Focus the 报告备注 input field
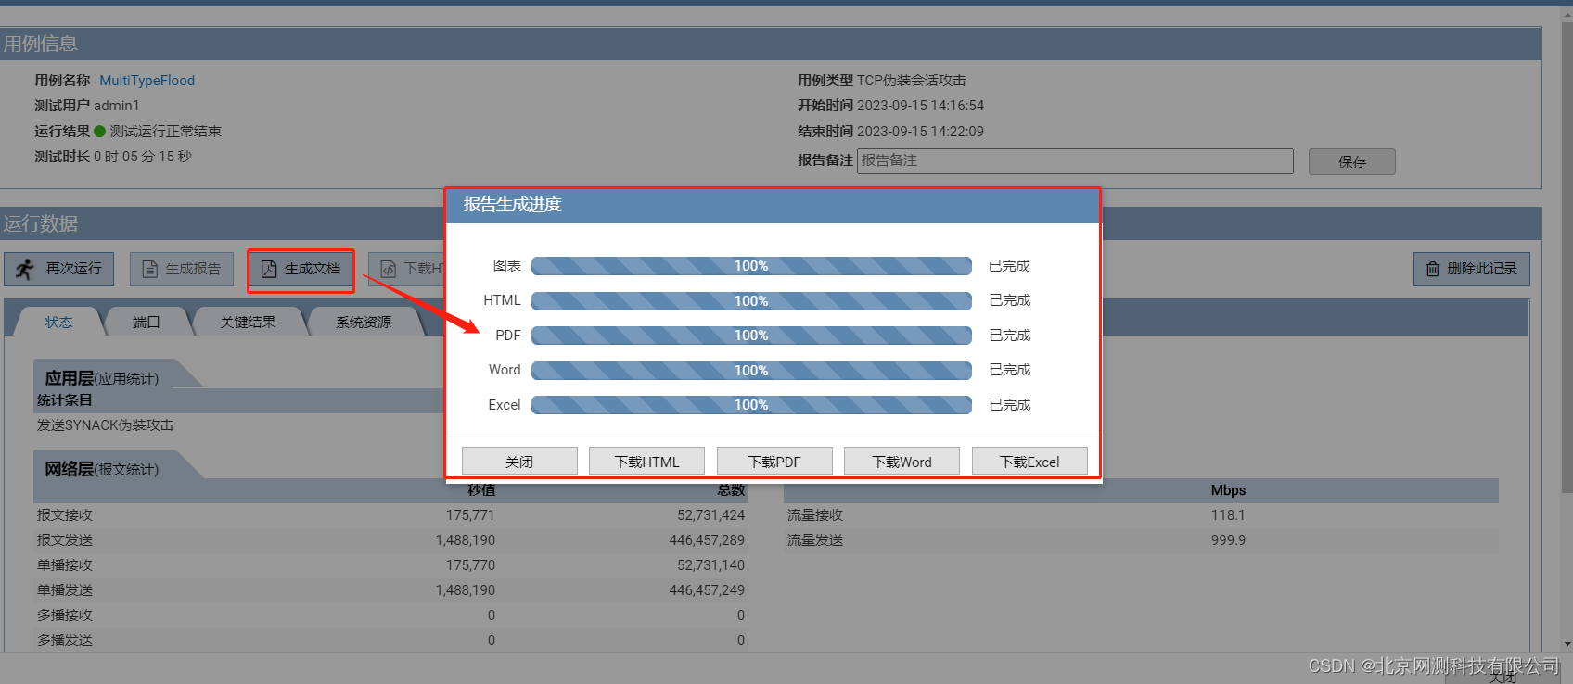This screenshot has height=684, width=1573. coord(1075,160)
